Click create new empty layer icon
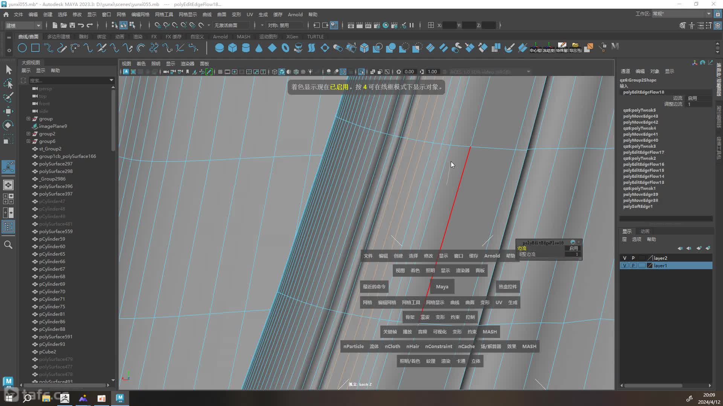723x406 pixels. pyautogui.click(x=699, y=248)
